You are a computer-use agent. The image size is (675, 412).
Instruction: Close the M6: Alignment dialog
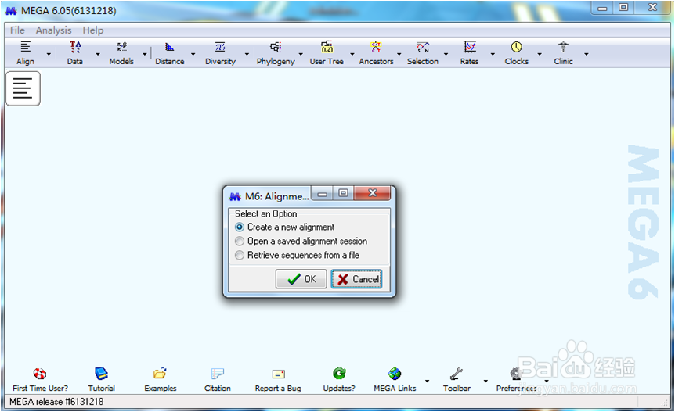point(373,193)
